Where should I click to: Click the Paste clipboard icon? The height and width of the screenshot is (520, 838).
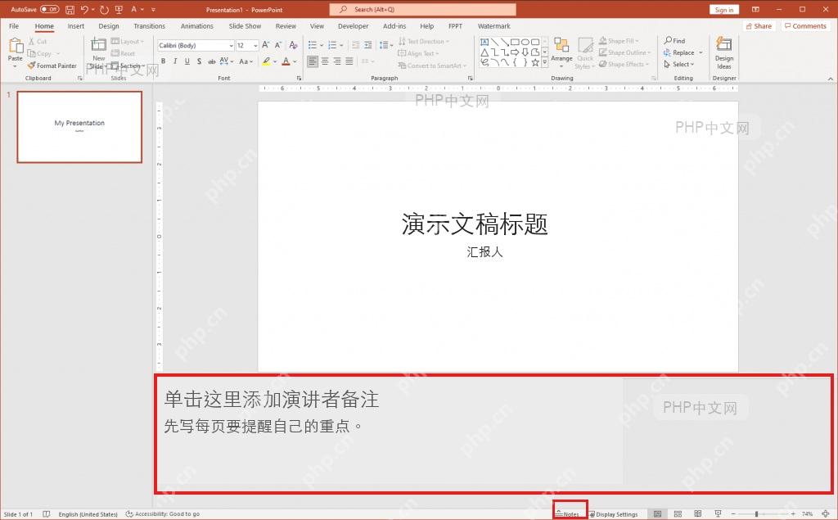pos(15,46)
